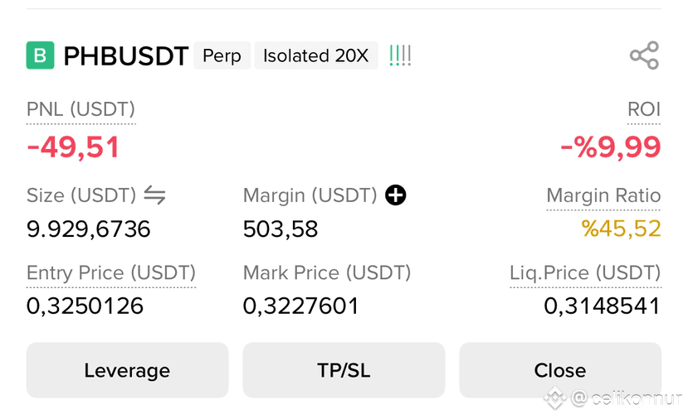Tap the Liq.Price (USDT) label
Screen dimensions: 688x419
click(x=585, y=272)
